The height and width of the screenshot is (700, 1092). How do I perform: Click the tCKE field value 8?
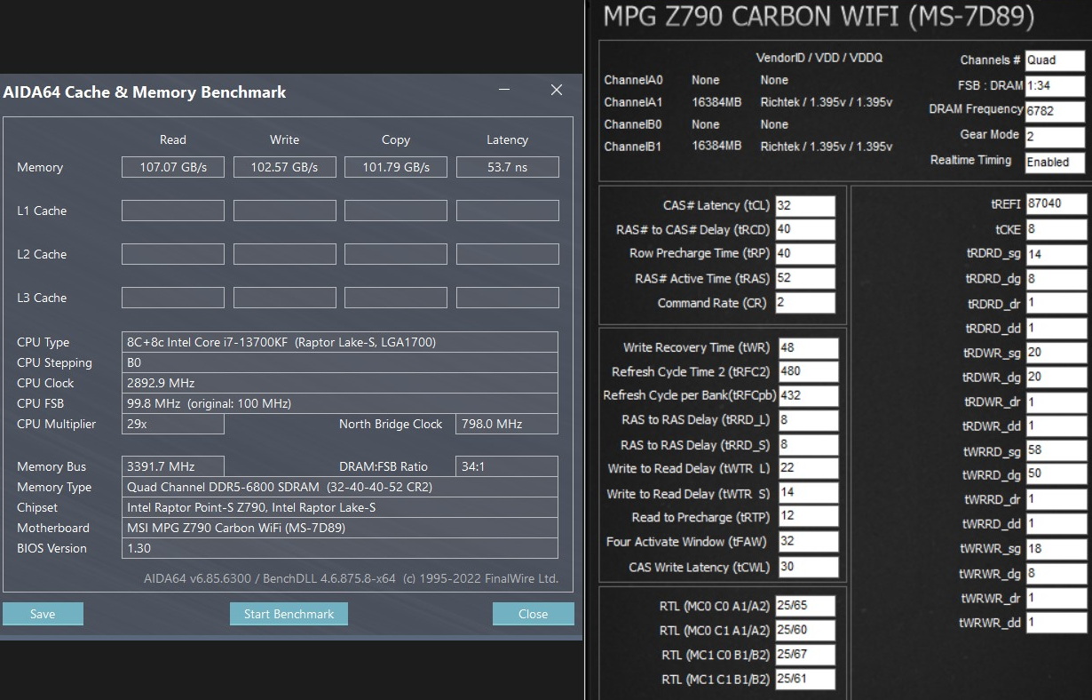(1056, 229)
